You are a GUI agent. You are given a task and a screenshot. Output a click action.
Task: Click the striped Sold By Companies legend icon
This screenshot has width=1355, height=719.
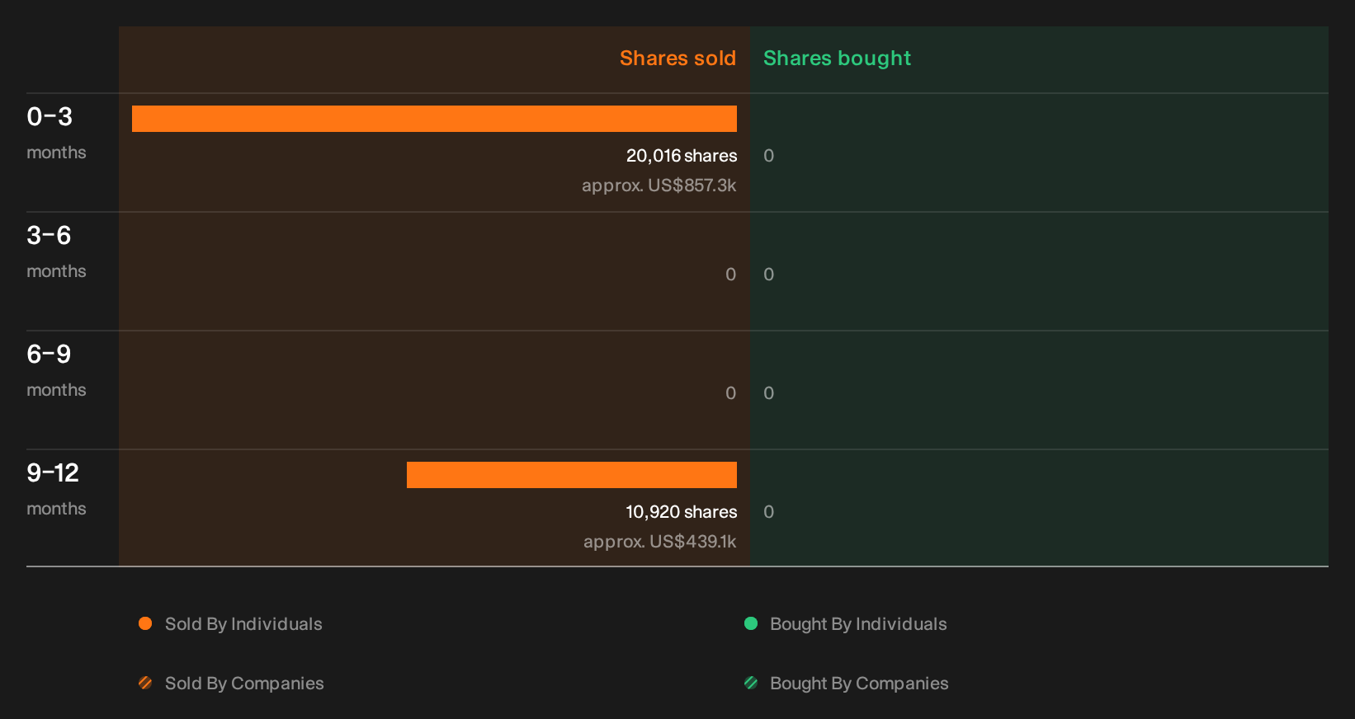pyautogui.click(x=145, y=683)
